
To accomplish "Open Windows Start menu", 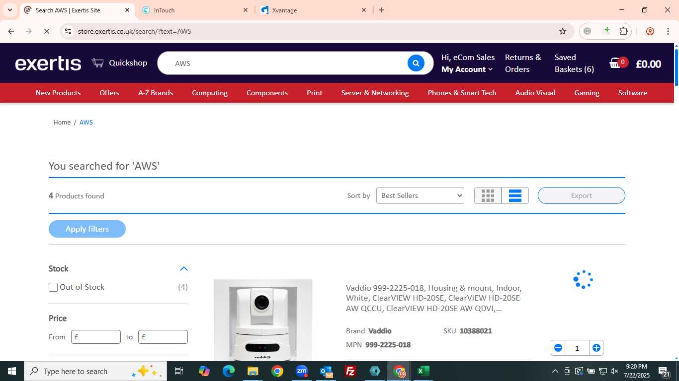I will 11,371.
